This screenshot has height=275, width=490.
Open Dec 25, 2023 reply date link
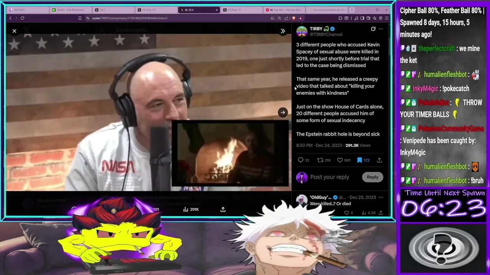tap(363, 197)
